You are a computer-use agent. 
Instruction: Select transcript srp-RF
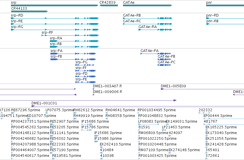[70, 35]
